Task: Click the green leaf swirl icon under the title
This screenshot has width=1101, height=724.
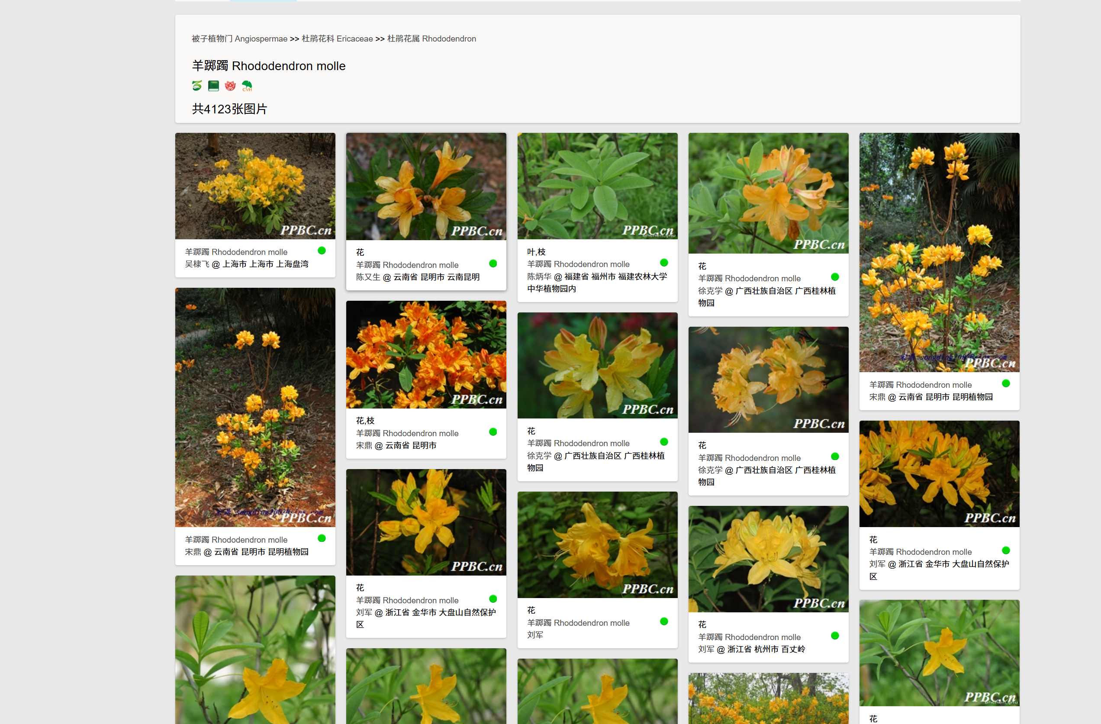Action: (x=196, y=86)
